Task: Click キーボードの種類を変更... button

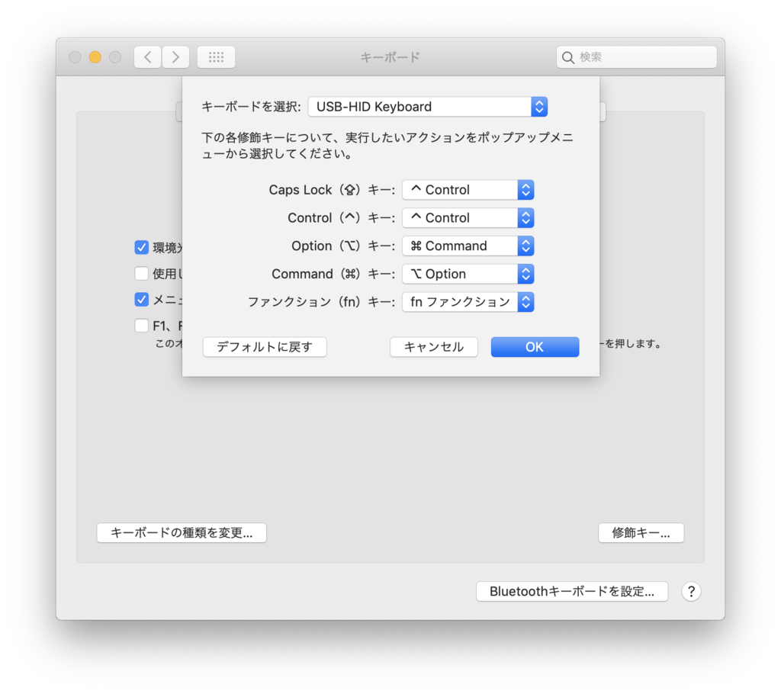Action: [x=182, y=532]
